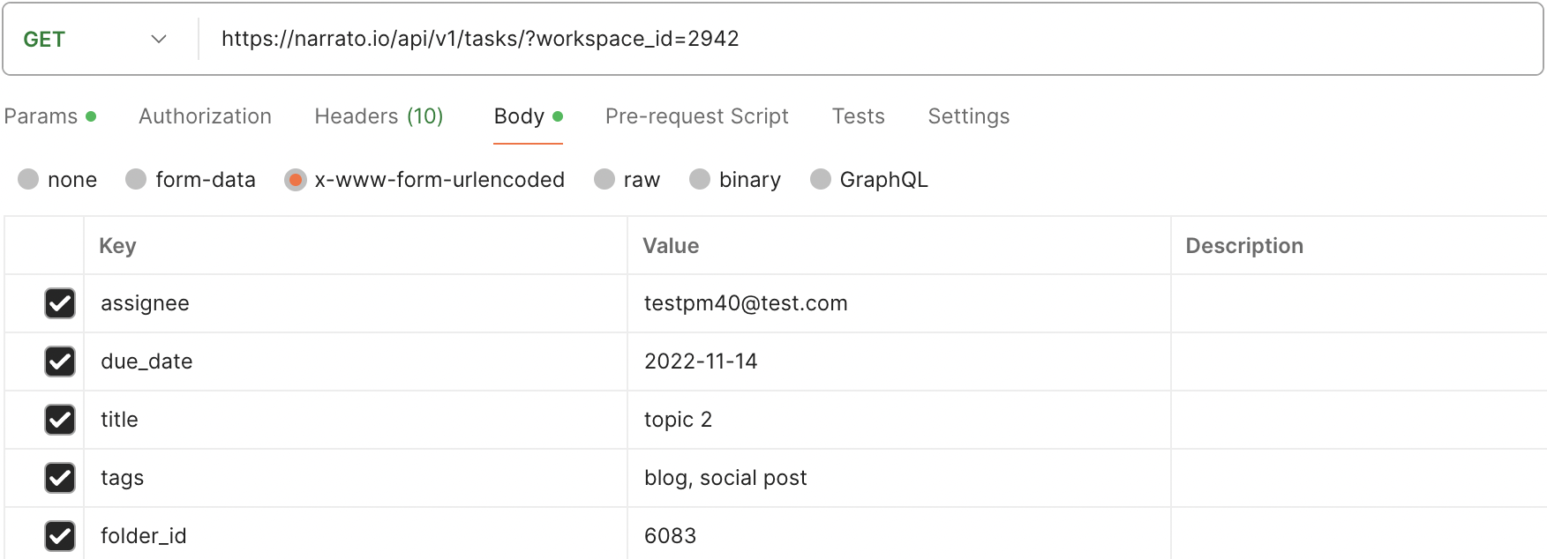Edit the title value 'topic 2'
The width and height of the screenshot is (1547, 559).
tap(678, 420)
